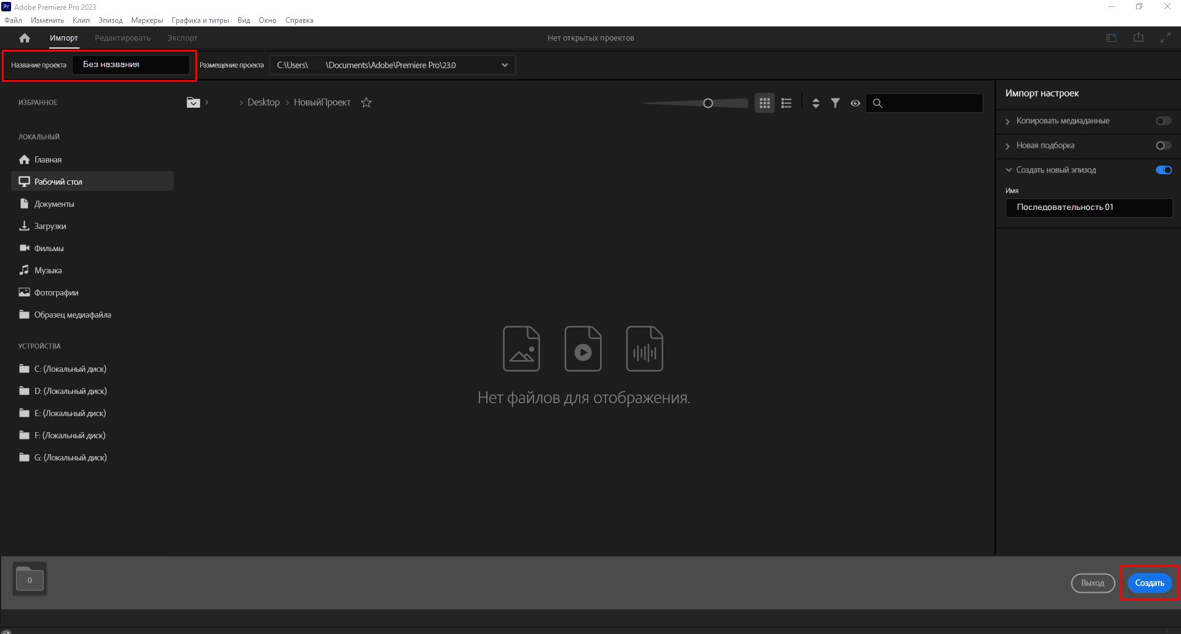Screen dimensions: 1181x634
Task: Expand Новая подборка section
Action: tap(1008, 146)
